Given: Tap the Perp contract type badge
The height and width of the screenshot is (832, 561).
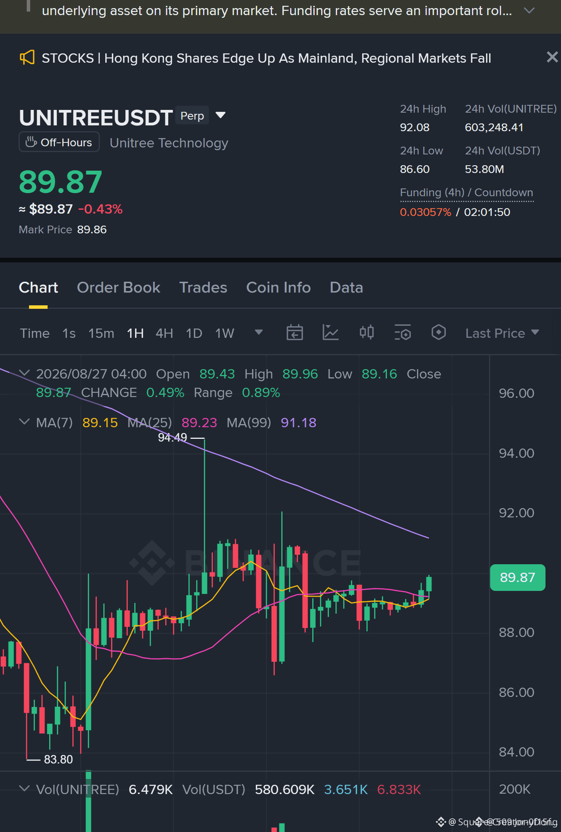Looking at the screenshot, I should tap(192, 115).
